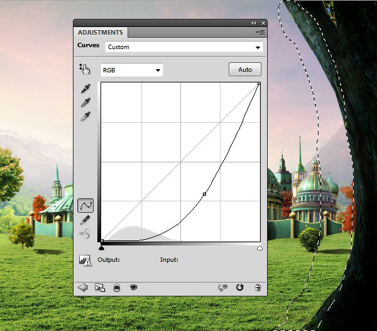Toggle adjustment layer visibility eye

coord(133,287)
